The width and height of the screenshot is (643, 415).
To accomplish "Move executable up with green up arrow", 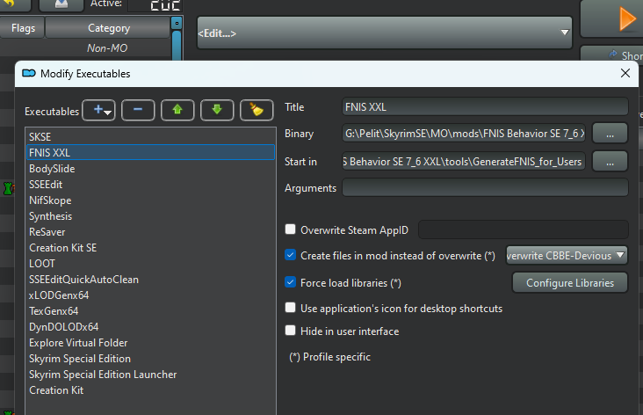I will [x=177, y=110].
